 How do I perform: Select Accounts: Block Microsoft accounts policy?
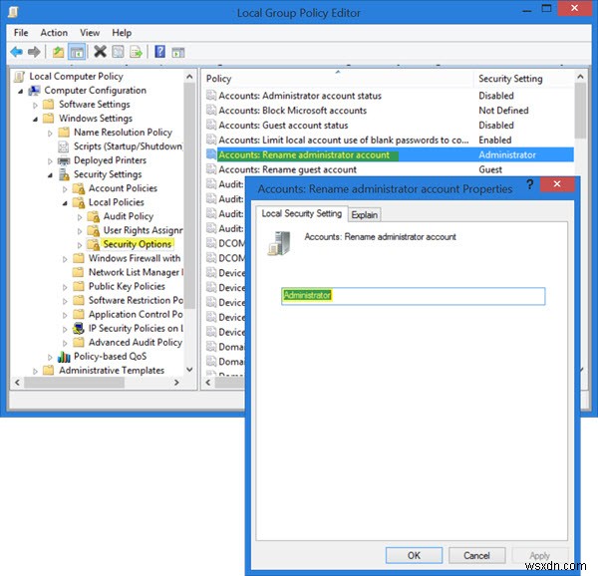point(292,111)
